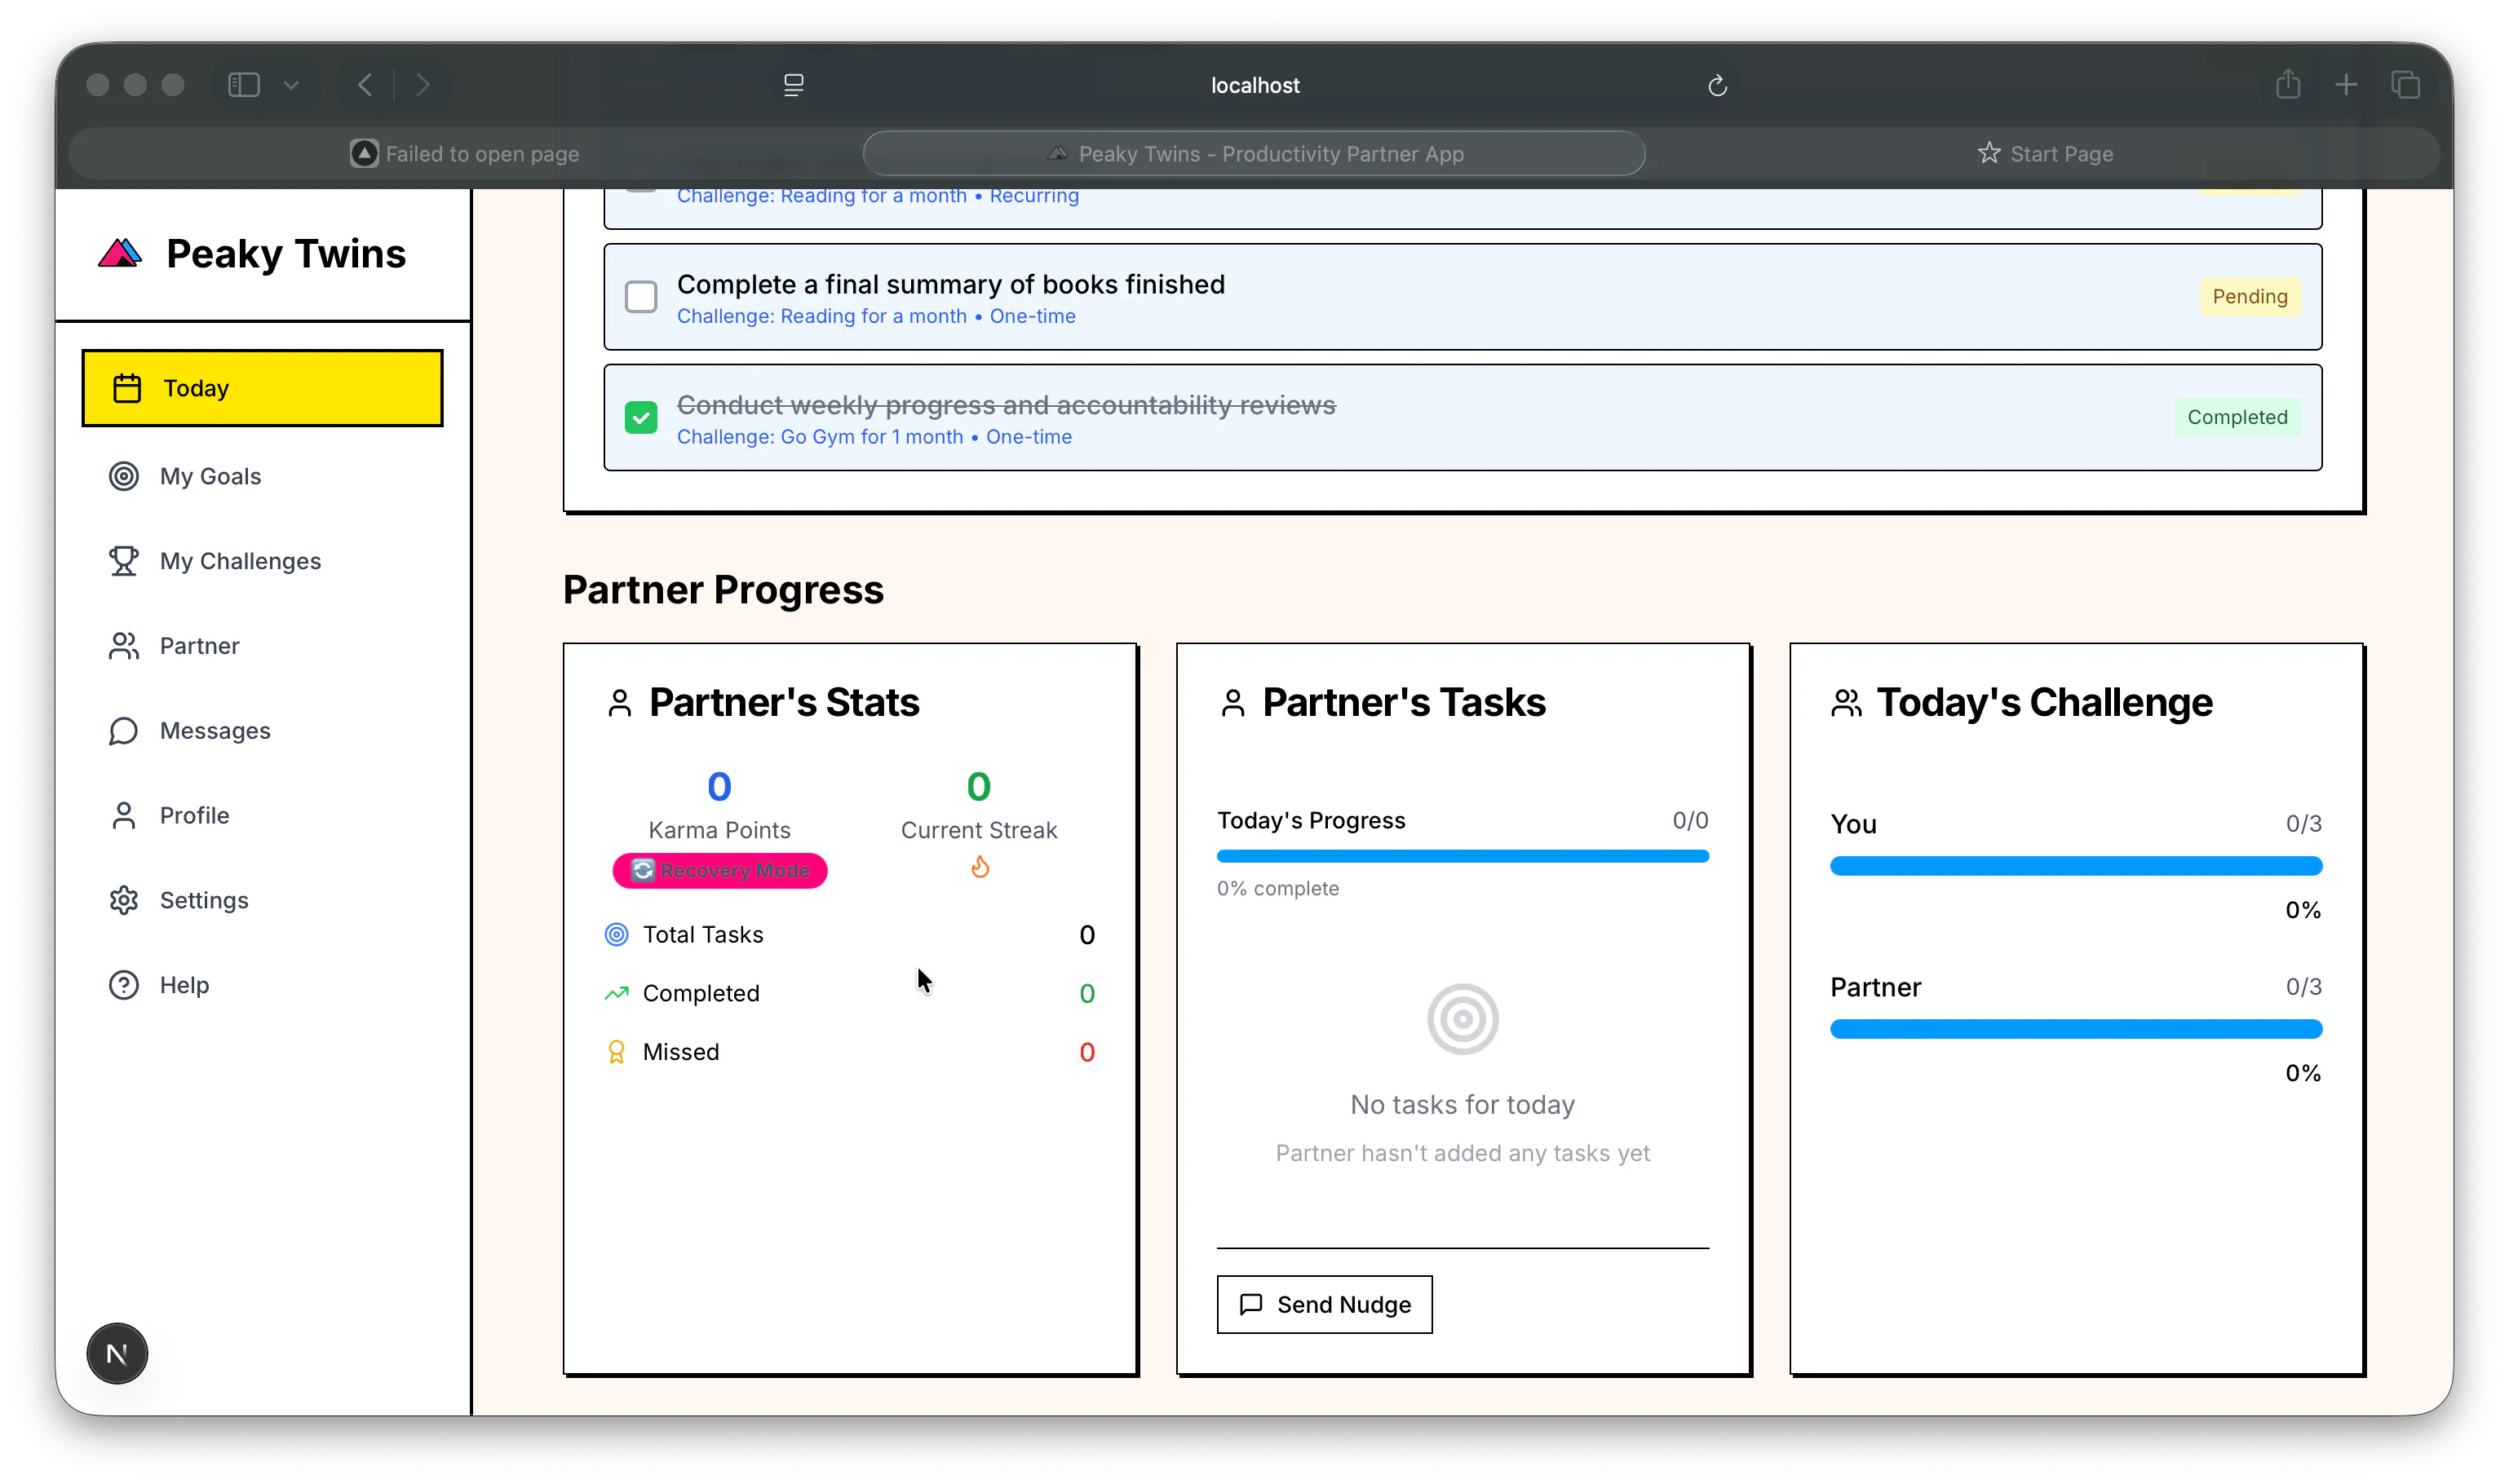This screenshot has width=2509, height=1484.
Task: Click 'Conduct weekly progress and accountability reviews' text
Action: [x=1007, y=406]
